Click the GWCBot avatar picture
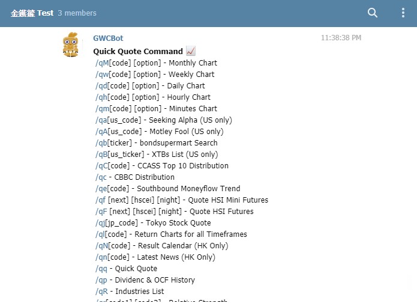The height and width of the screenshot is (306, 417). [x=70, y=44]
